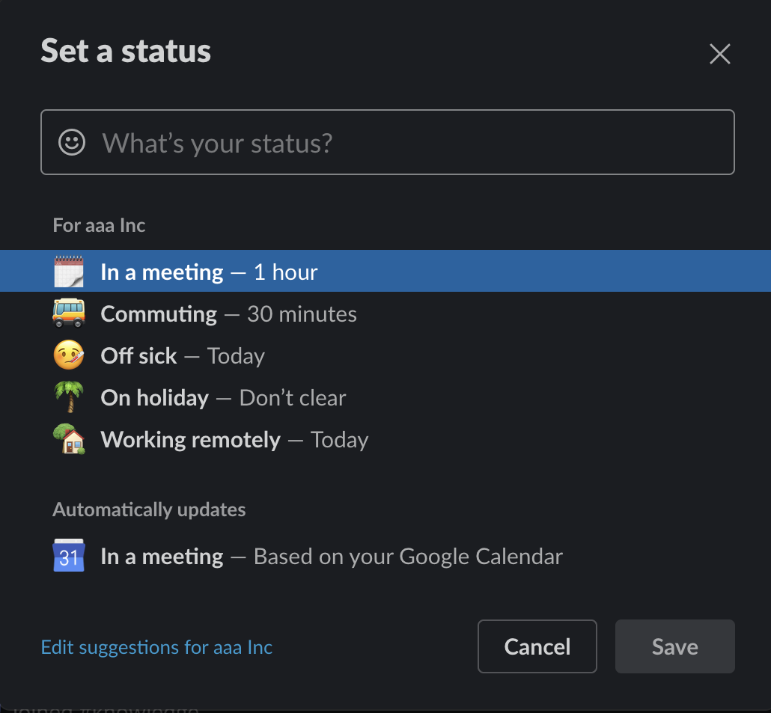771x713 pixels.
Task: Click the spiral calendar icon beside In a meeting
Action: tap(69, 271)
